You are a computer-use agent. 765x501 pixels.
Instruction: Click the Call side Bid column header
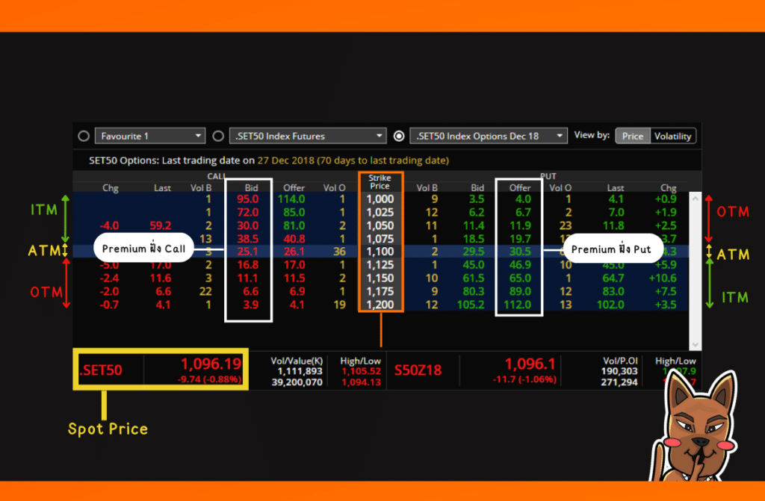point(252,187)
